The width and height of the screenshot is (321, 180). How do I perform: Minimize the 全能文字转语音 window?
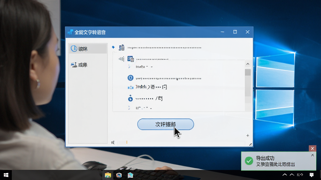223,32
